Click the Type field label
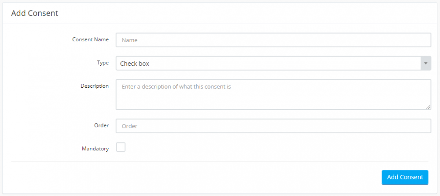The width and height of the screenshot is (440, 196). pos(103,63)
